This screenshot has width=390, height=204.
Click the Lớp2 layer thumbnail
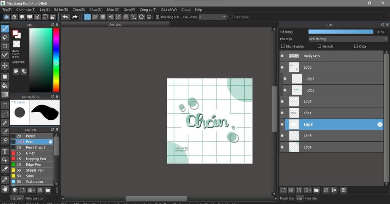(x=296, y=90)
